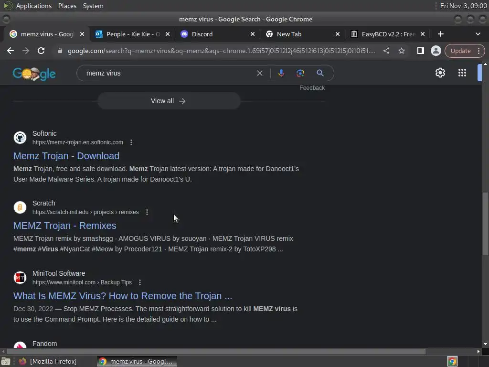
Task: Open more options for Softonic result
Action: pyautogui.click(x=131, y=142)
